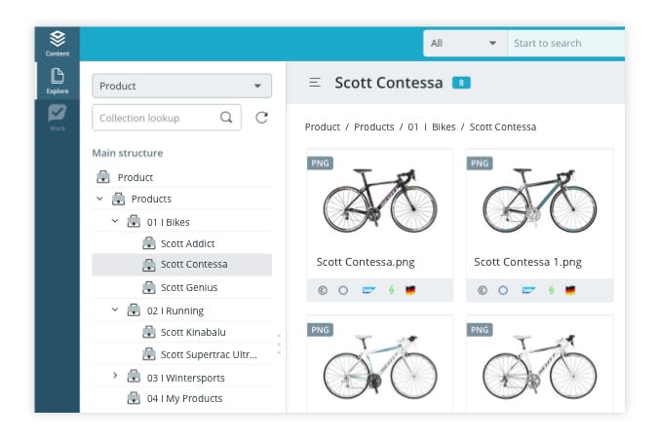Image resolution: width=658 pixels, height=438 pixels.
Task: Open the All search filter dropdown
Action: click(465, 43)
